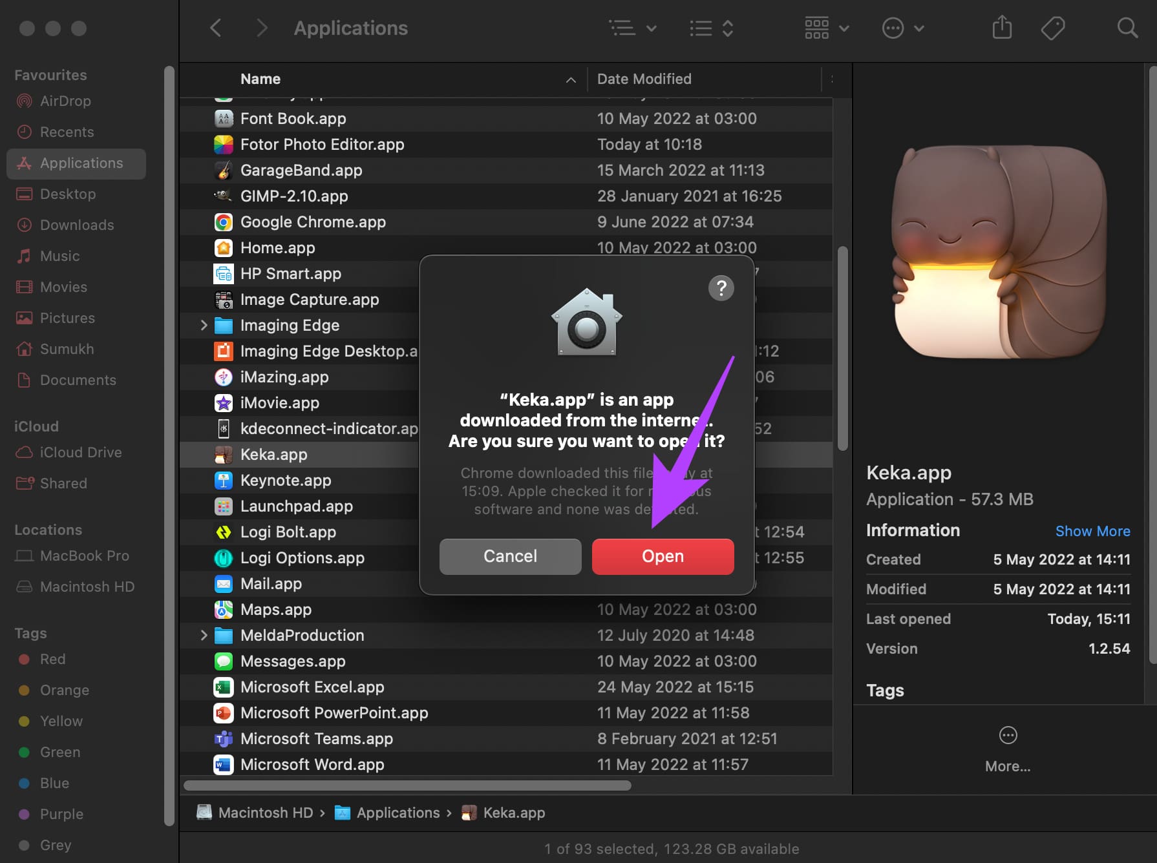Select AirDrop in sidebar

65,101
